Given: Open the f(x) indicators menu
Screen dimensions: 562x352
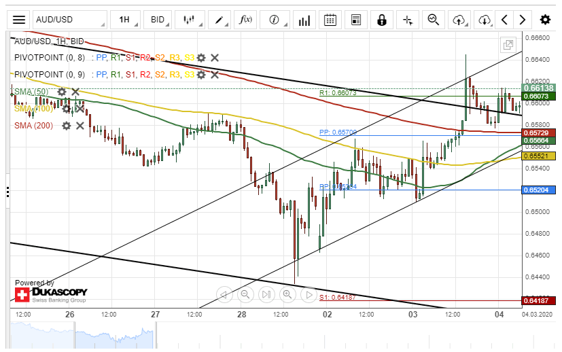Looking at the screenshot, I should tap(245, 20).
